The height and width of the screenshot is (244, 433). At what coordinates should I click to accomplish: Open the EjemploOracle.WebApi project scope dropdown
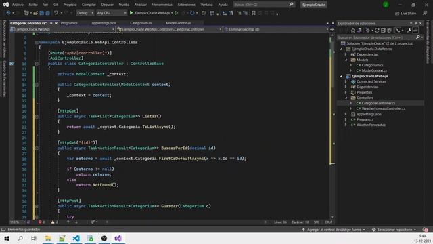coord(62,29)
